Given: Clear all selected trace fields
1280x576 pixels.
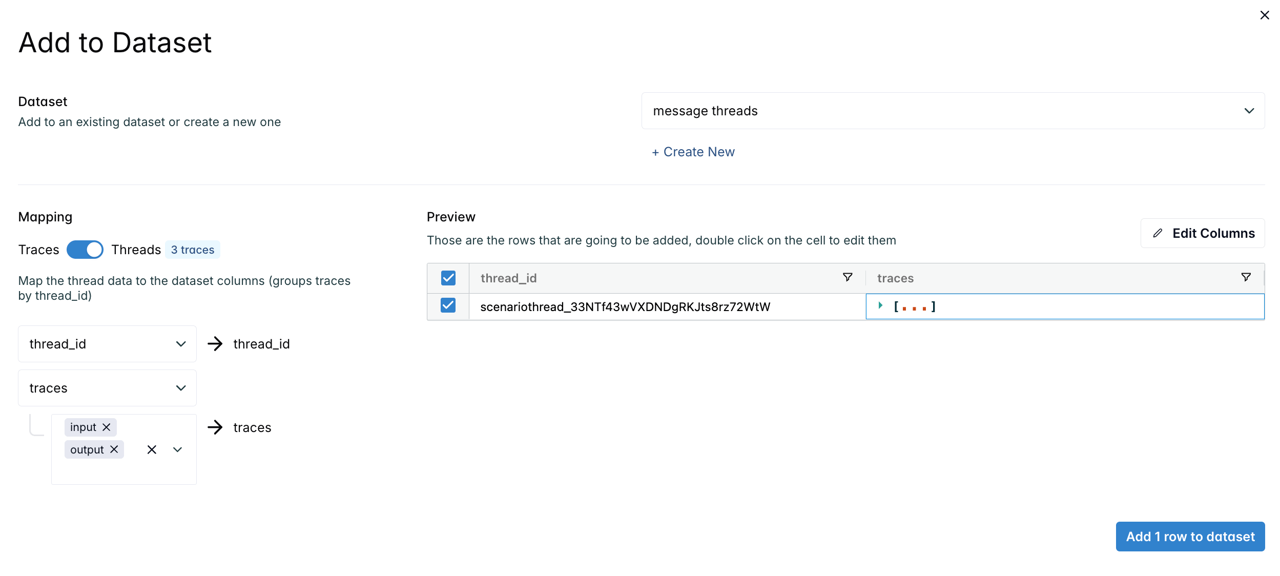Looking at the screenshot, I should coord(152,449).
